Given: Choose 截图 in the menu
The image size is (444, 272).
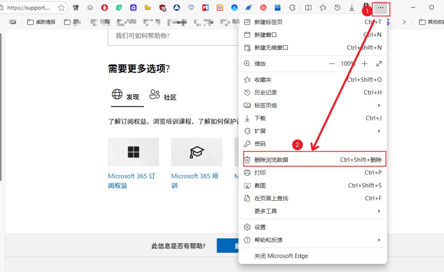Looking at the screenshot, I should tap(312, 185).
